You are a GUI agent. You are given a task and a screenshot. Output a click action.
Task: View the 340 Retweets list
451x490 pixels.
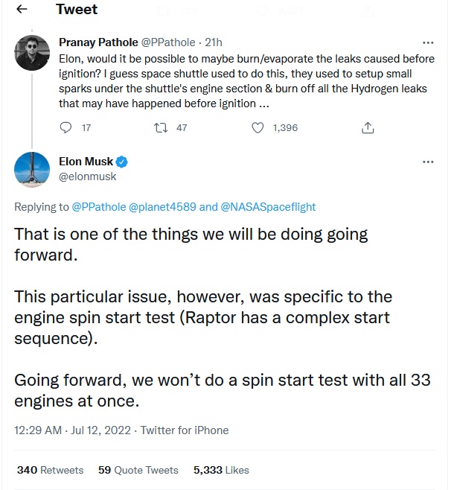50,470
